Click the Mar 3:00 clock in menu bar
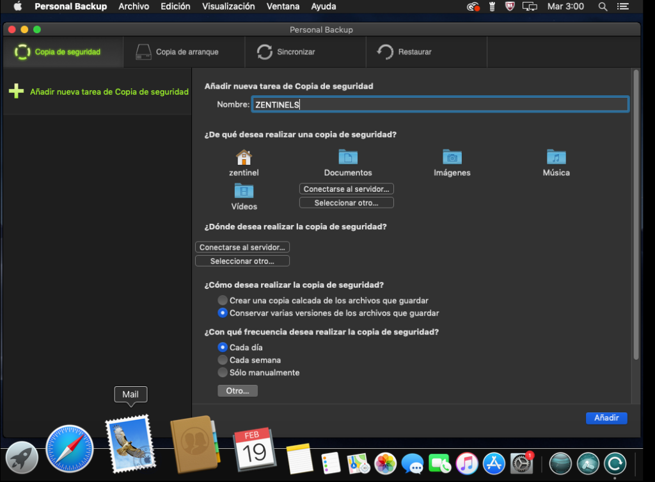 [565, 6]
